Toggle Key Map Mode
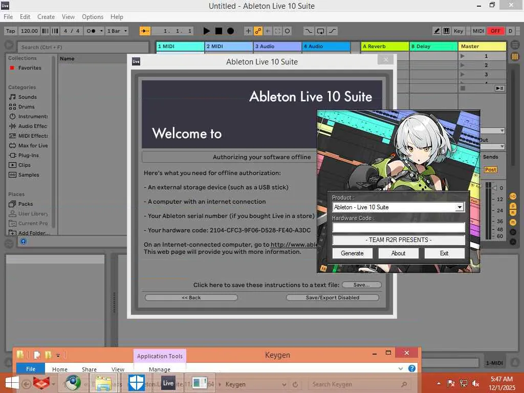 (x=458, y=31)
